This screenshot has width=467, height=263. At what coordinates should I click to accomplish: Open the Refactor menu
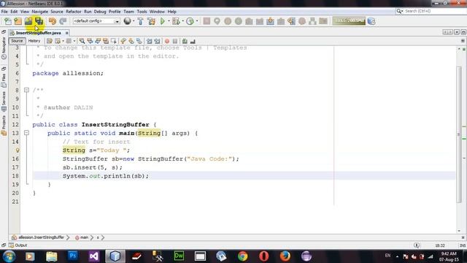(73, 12)
